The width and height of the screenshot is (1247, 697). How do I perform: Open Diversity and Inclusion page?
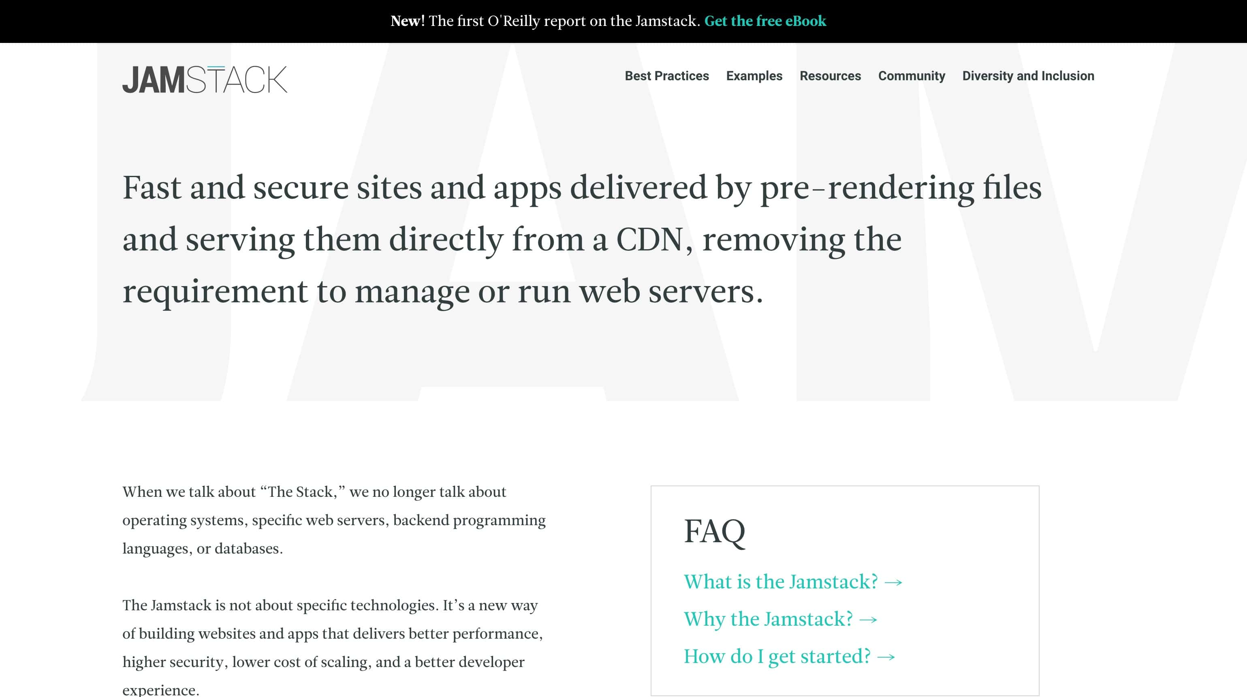(1028, 75)
